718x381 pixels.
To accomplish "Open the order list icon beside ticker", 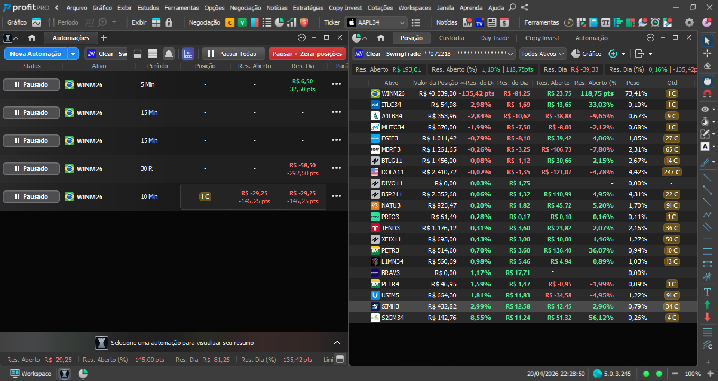I will pyautogui.click(x=416, y=22).
